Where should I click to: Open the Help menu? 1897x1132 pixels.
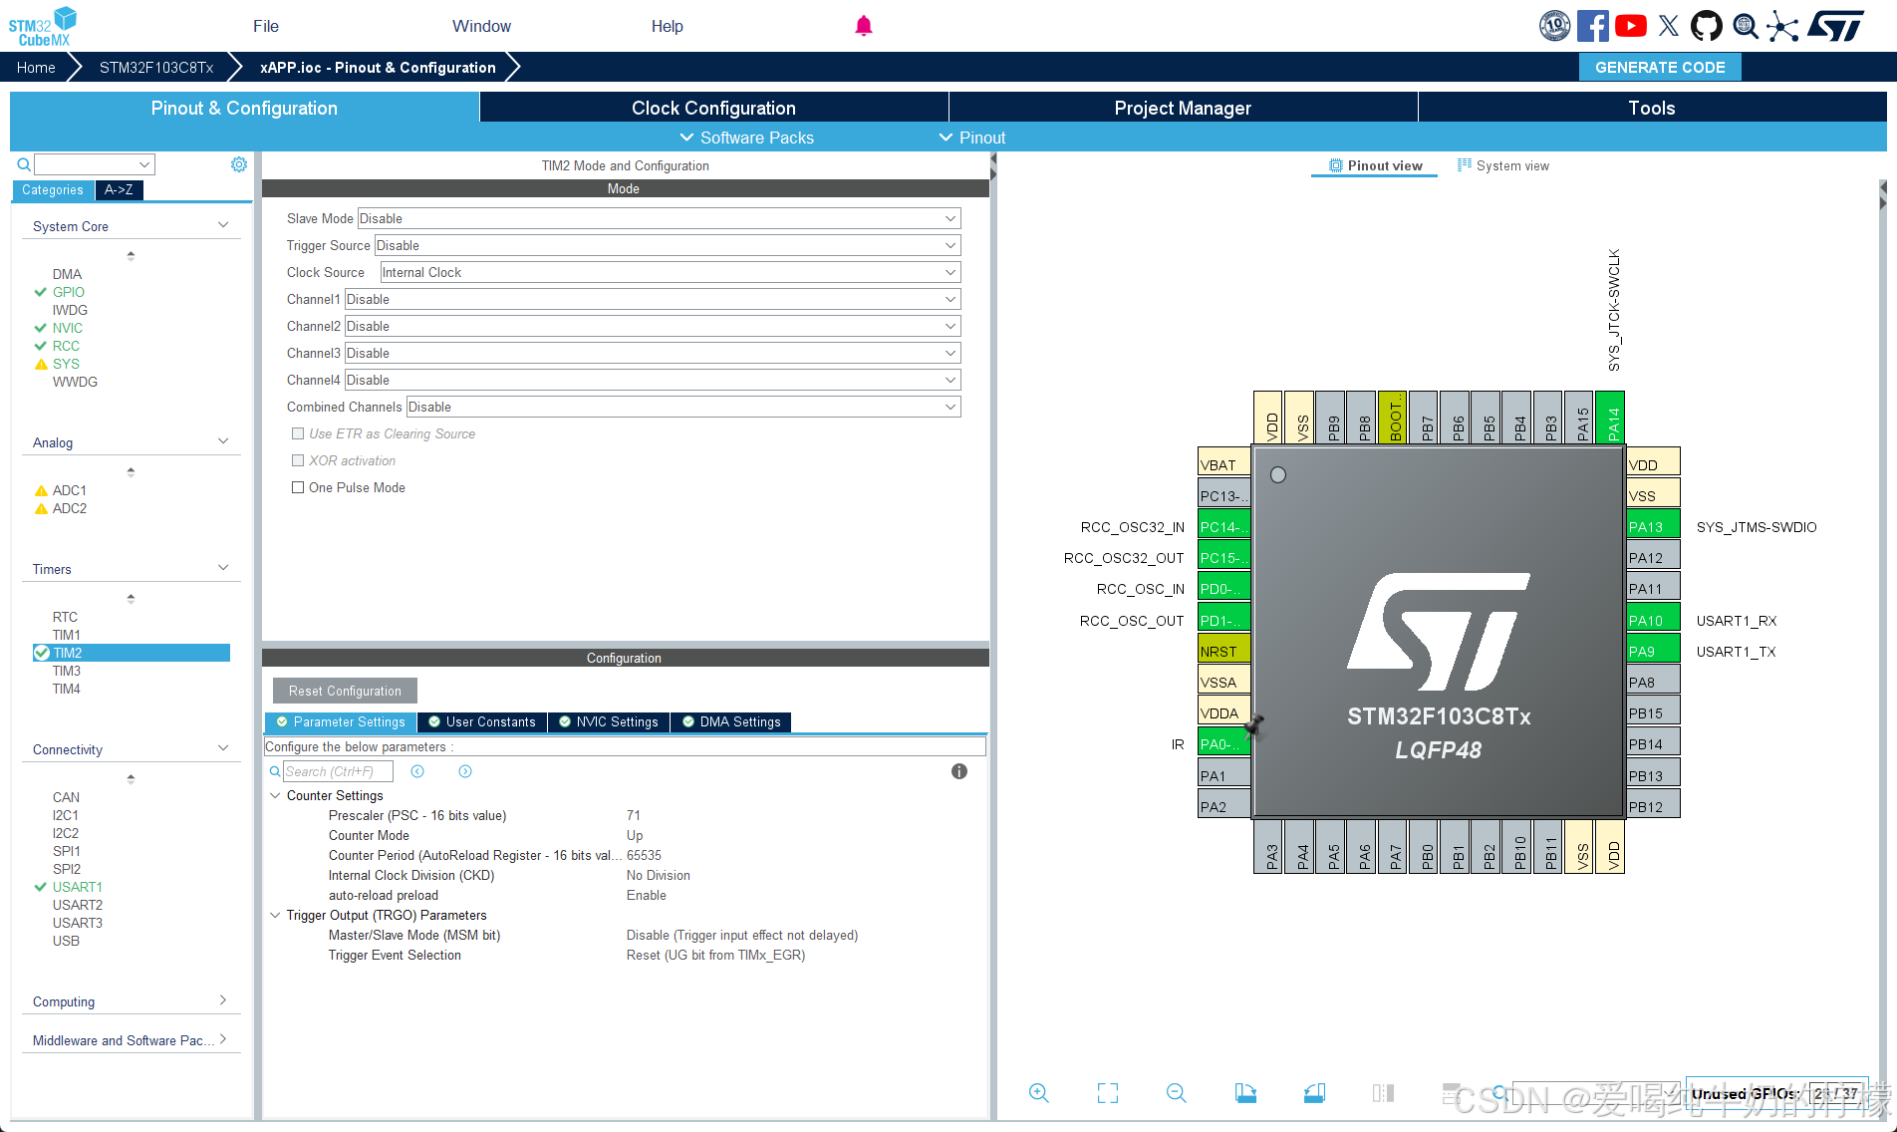[668, 26]
